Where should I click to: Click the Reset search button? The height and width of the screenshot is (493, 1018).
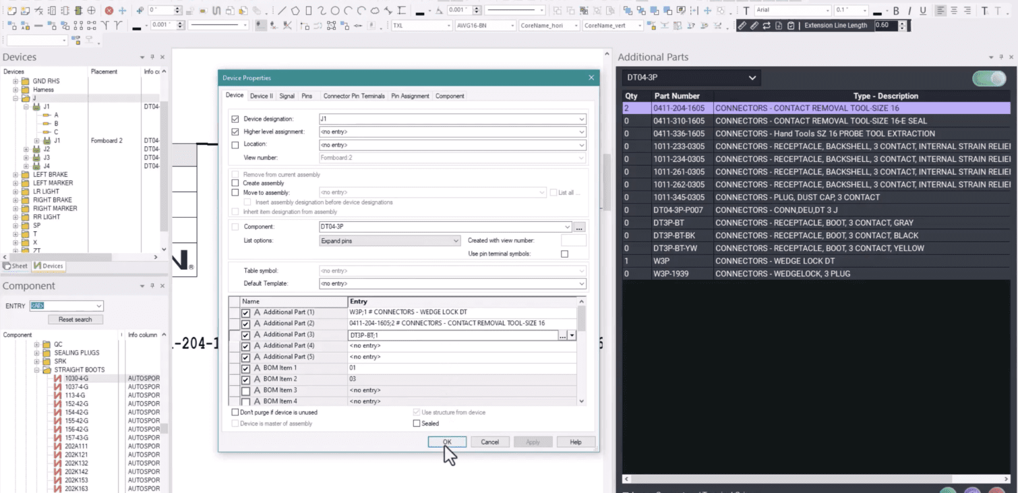tap(75, 319)
